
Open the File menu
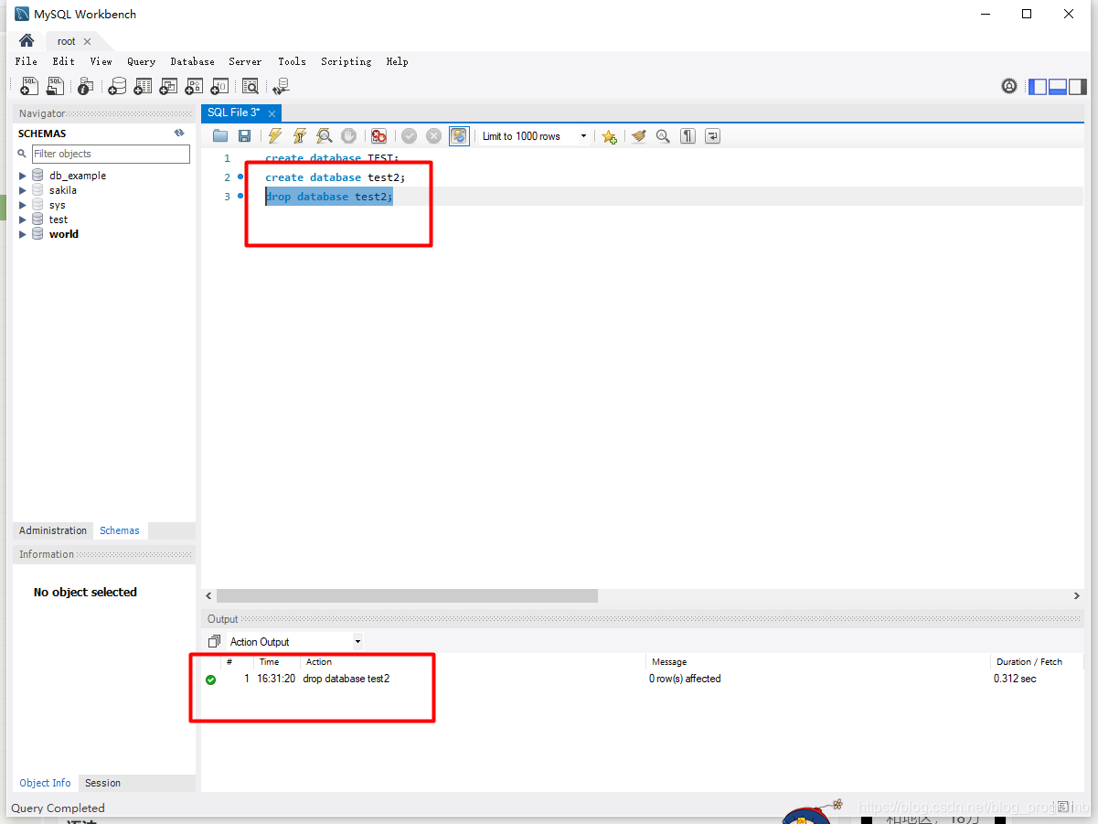tap(27, 61)
